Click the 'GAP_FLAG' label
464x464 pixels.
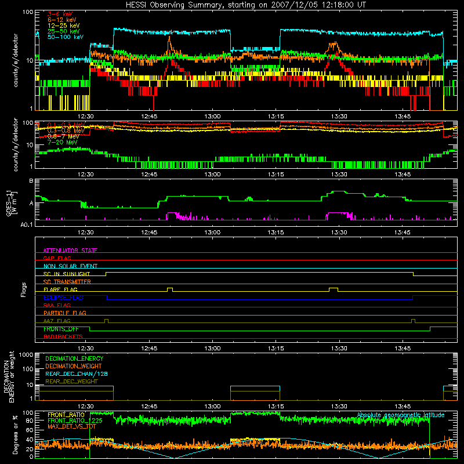[57, 258]
